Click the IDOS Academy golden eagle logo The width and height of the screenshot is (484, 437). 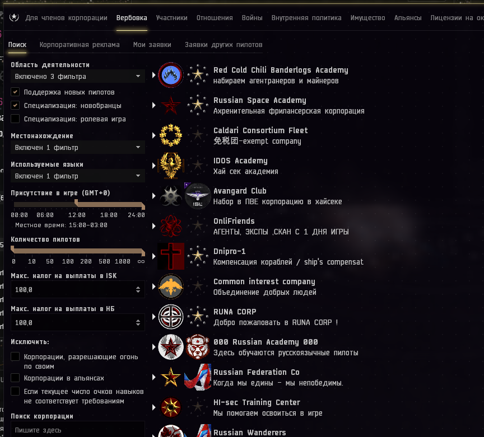[x=171, y=166]
